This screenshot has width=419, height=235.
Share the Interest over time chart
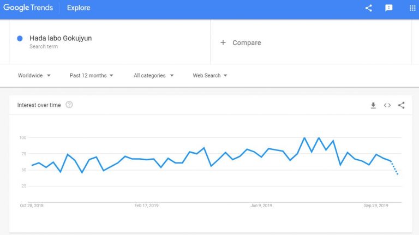pos(402,105)
